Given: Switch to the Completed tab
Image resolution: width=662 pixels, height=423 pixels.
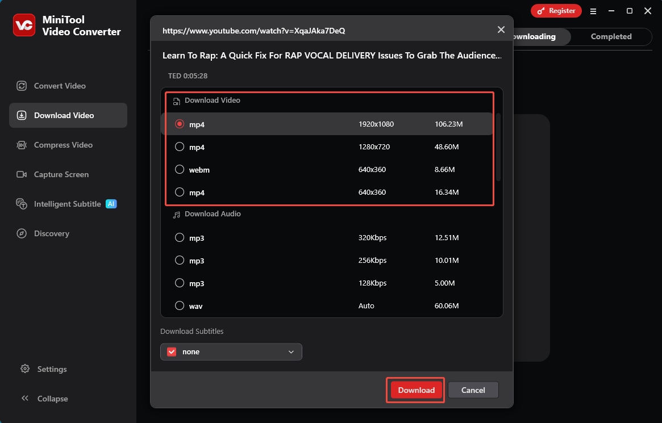Looking at the screenshot, I should pos(611,36).
